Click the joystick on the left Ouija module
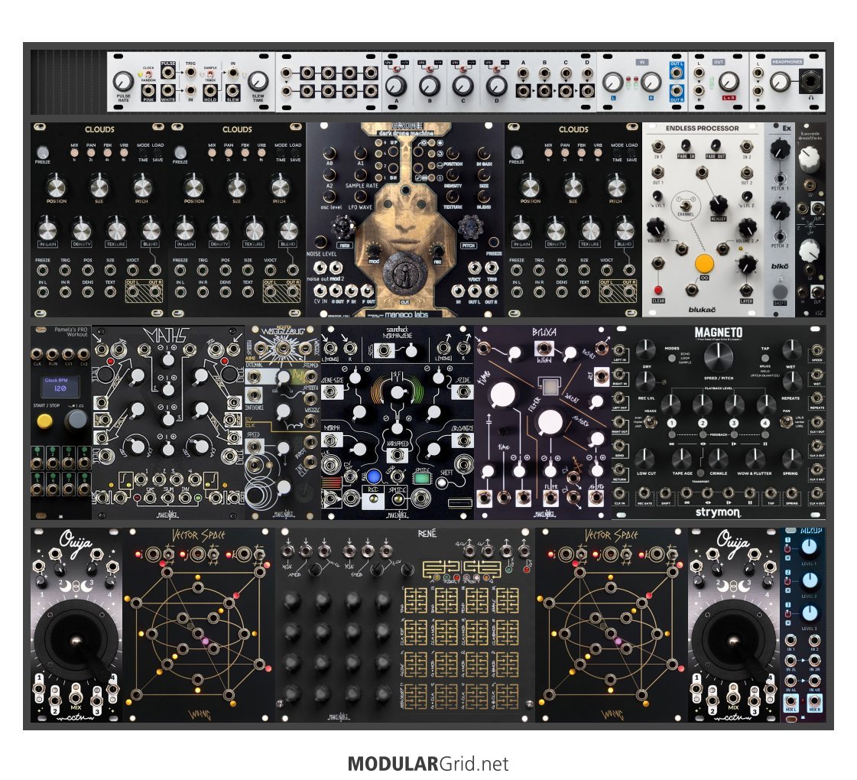 pos(76,641)
